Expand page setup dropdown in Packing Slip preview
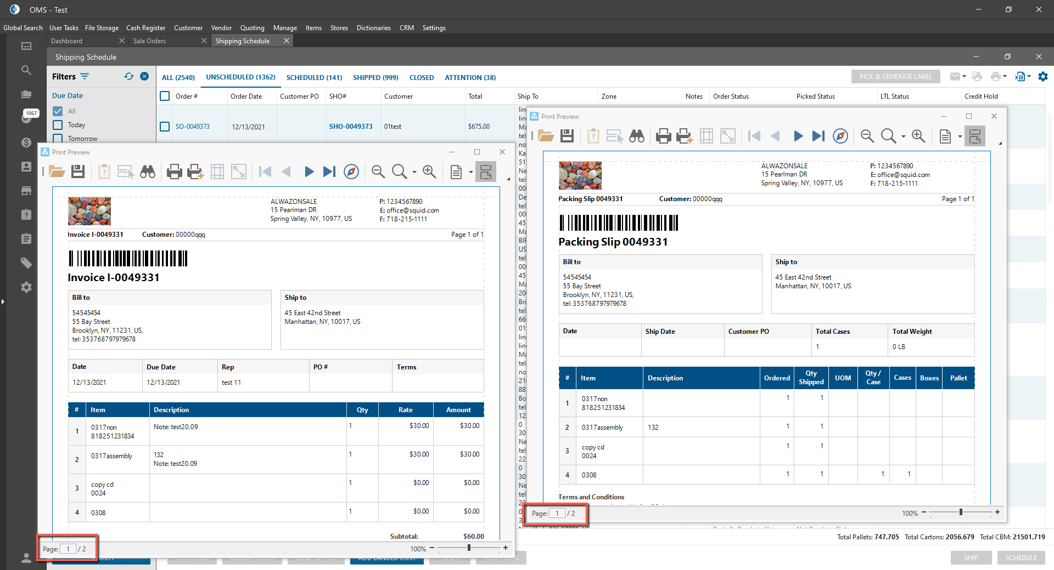Viewport: 1054px width, 570px height. [x=960, y=136]
